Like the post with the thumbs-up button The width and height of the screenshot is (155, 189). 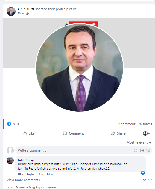pos(28,133)
